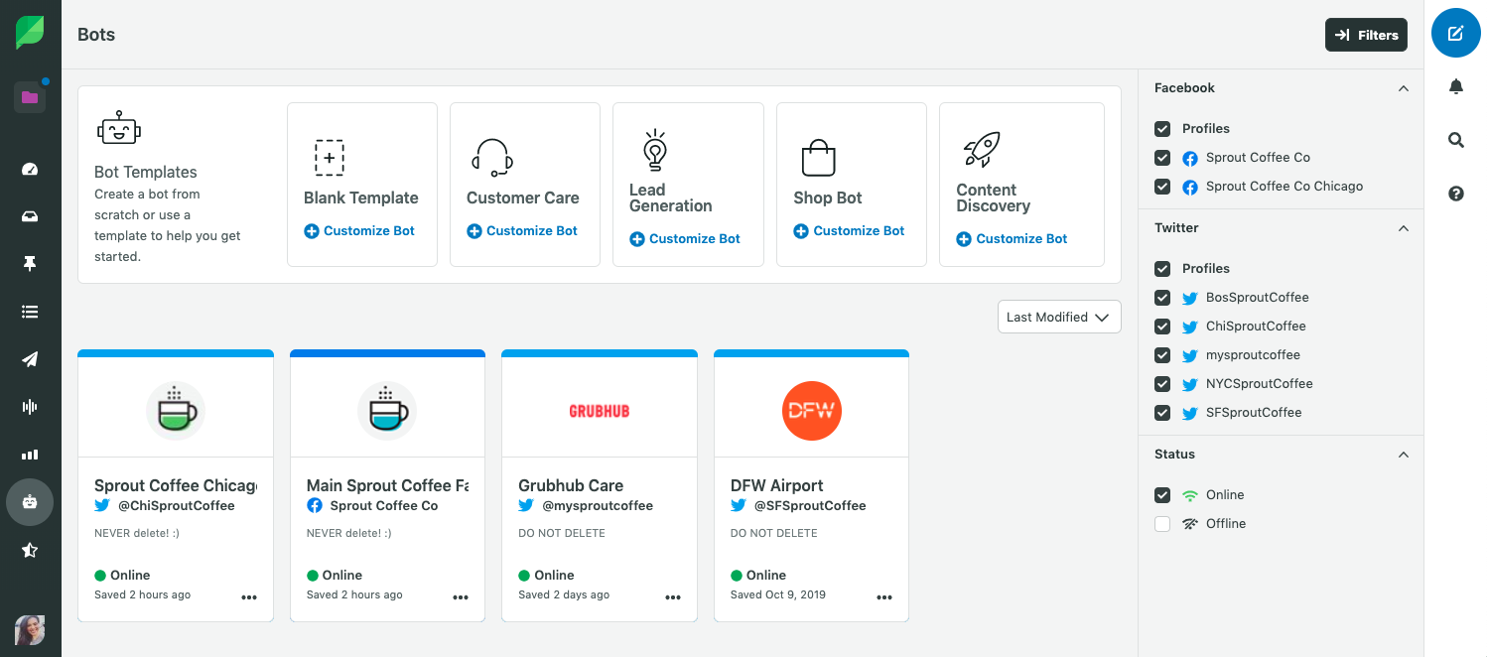Open more options on Grubhub Care card
Viewport: 1487px width, 657px height.
[x=673, y=597]
